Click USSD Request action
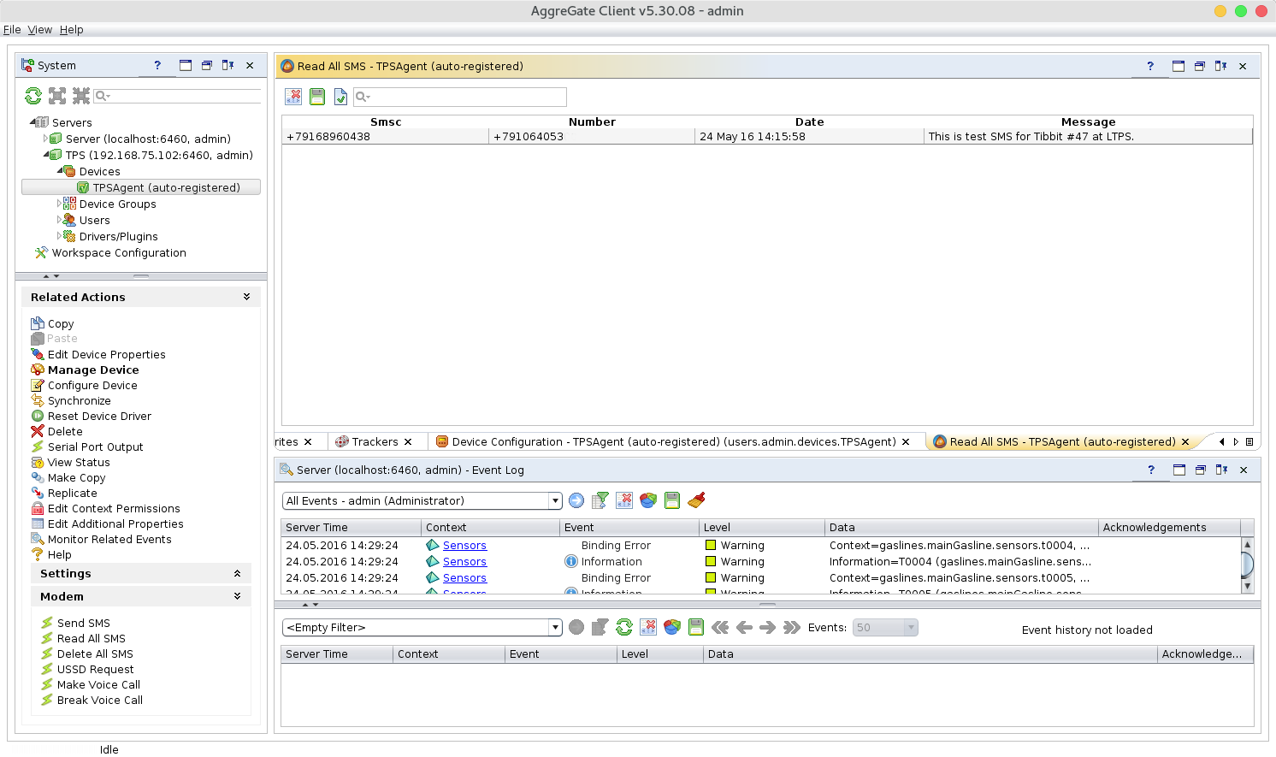The width and height of the screenshot is (1276, 757). [95, 669]
